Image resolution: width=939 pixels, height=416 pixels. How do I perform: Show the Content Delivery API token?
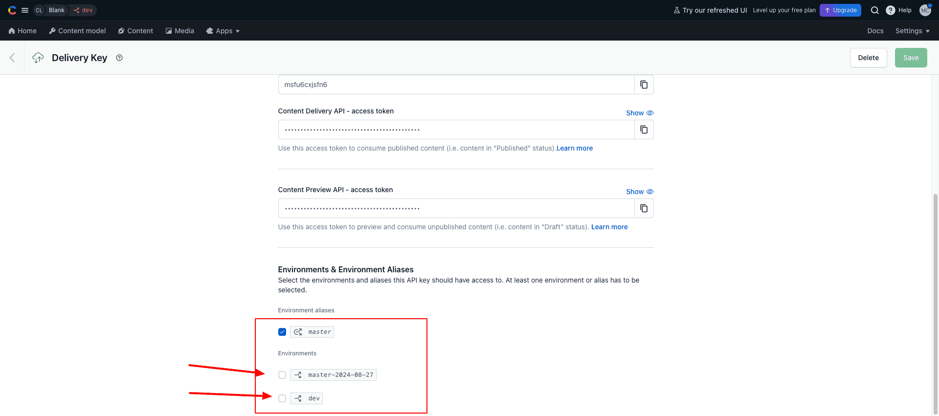(x=639, y=113)
